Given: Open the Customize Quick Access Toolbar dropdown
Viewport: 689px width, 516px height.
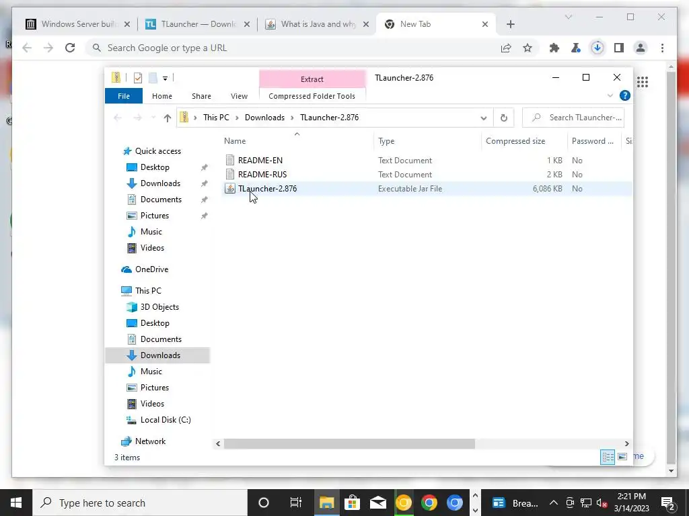Looking at the screenshot, I should 166,79.
